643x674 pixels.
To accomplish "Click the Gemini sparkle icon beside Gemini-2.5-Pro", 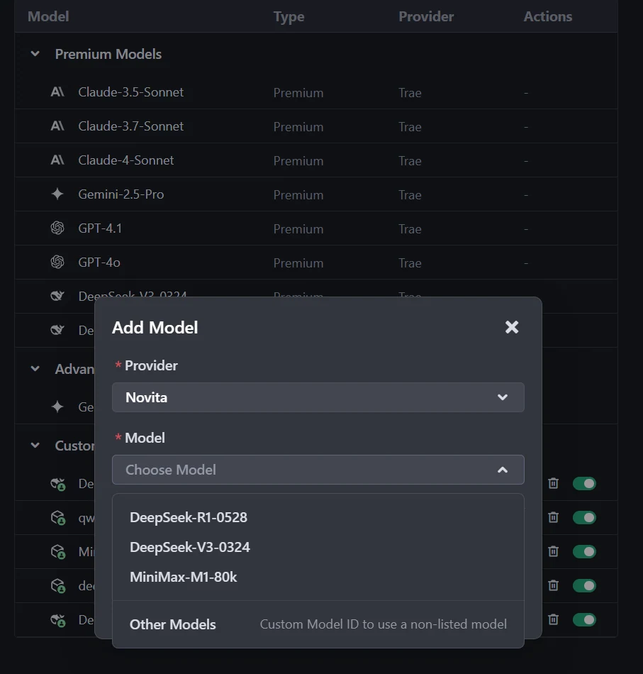I will [57, 194].
